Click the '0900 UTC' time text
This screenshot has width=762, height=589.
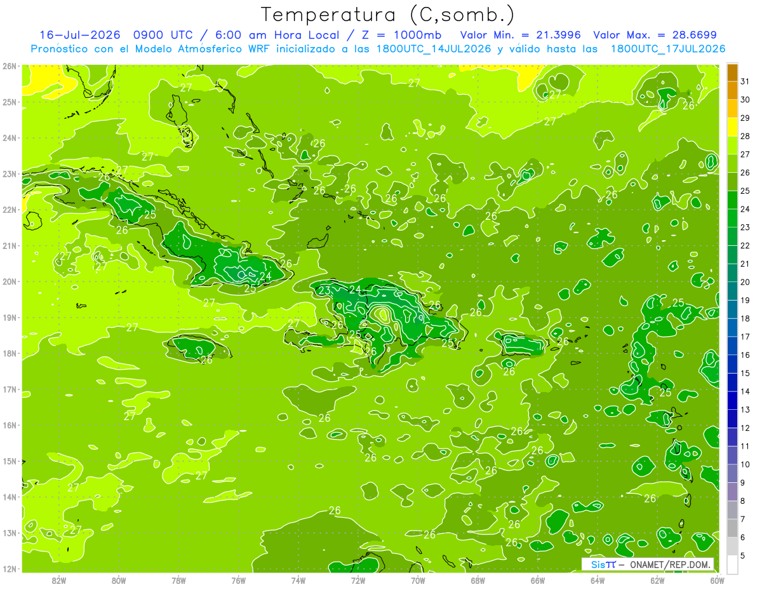164,35
